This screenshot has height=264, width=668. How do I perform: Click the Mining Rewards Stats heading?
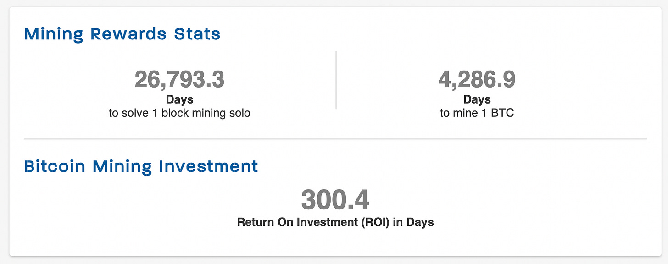click(122, 34)
